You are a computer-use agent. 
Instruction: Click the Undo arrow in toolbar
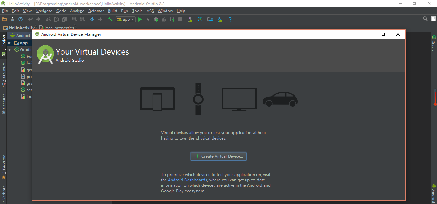coord(30,19)
